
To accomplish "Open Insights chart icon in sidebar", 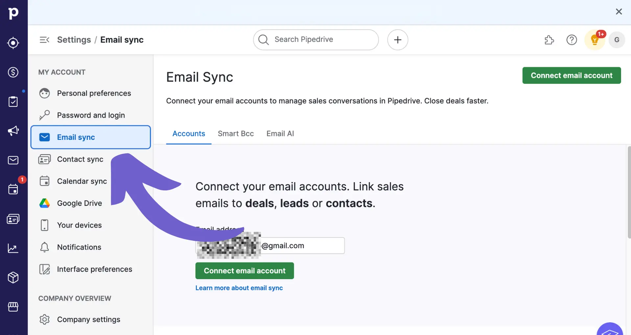I will (13, 248).
